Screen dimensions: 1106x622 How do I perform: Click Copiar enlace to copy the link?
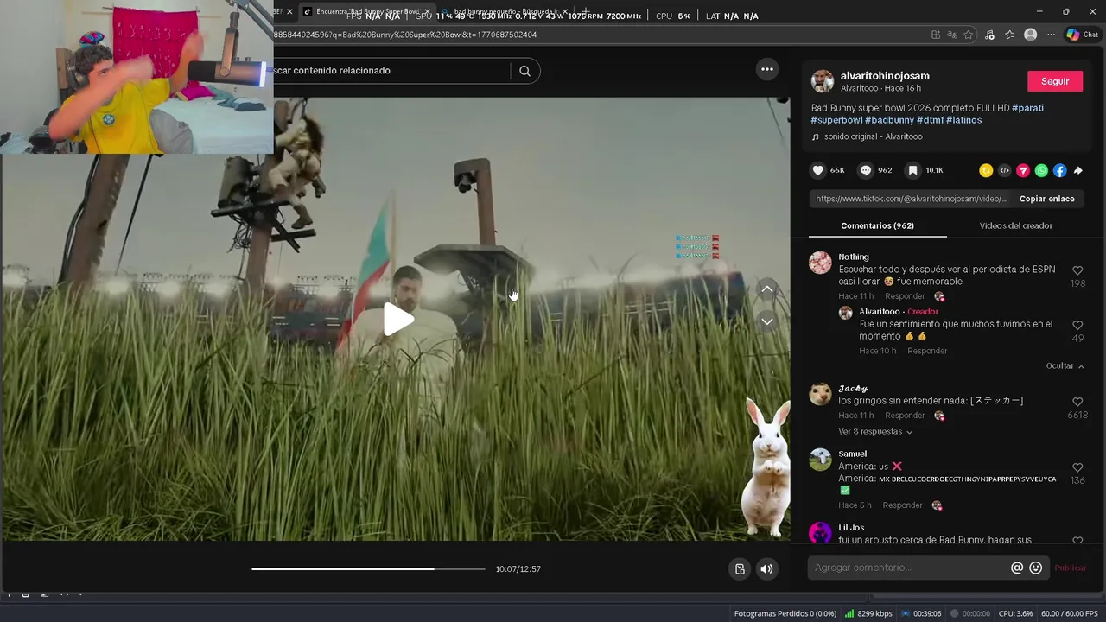(1046, 199)
